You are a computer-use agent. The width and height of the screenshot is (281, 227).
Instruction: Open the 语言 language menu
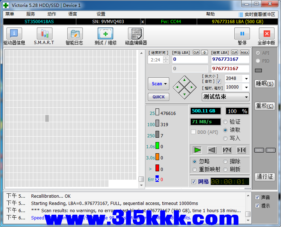pyautogui.click(x=72, y=14)
